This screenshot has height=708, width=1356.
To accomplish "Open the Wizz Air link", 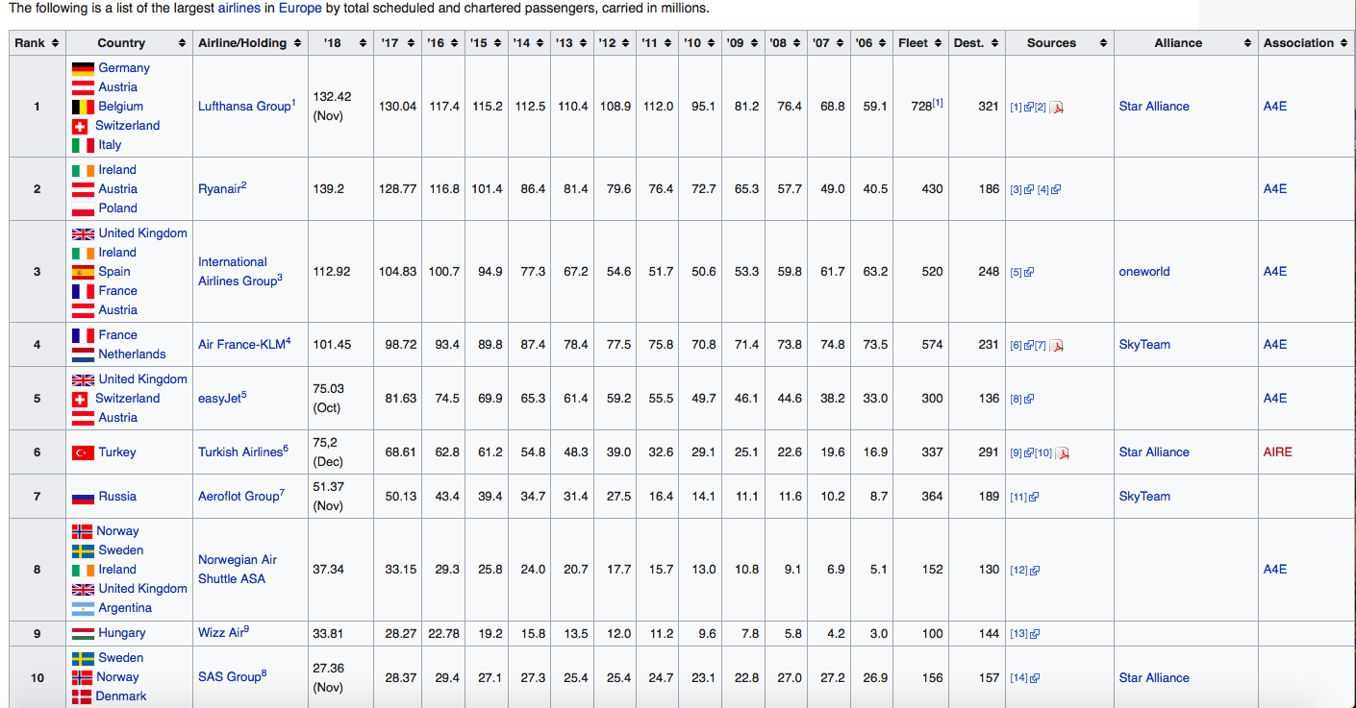I will (x=220, y=633).
